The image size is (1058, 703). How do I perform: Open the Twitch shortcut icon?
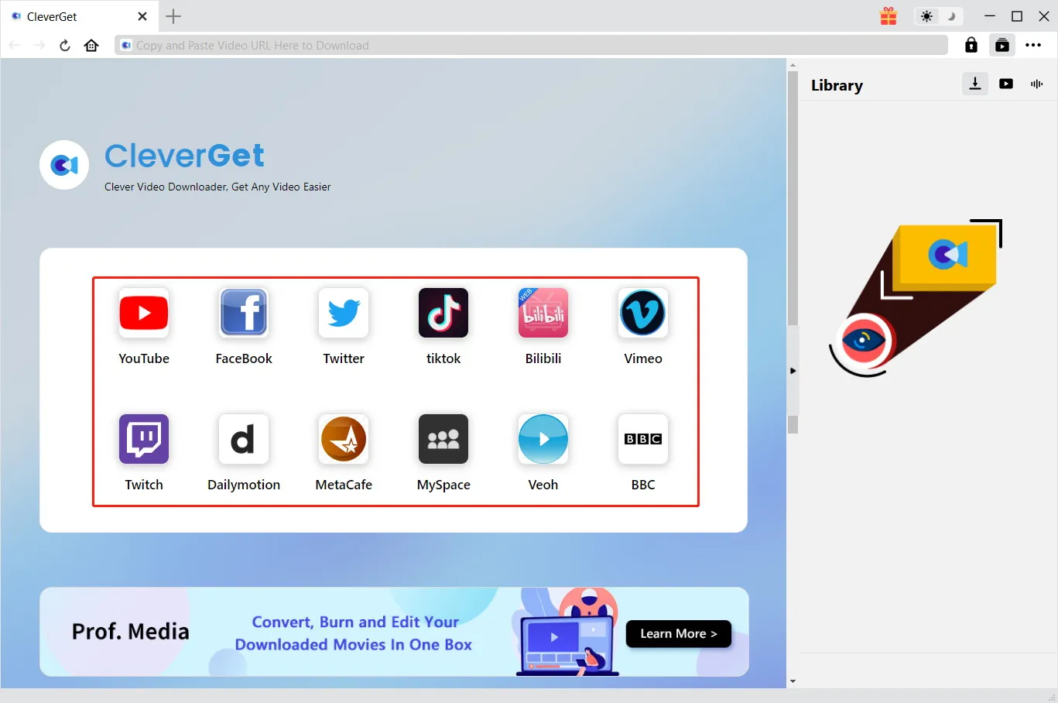144,439
